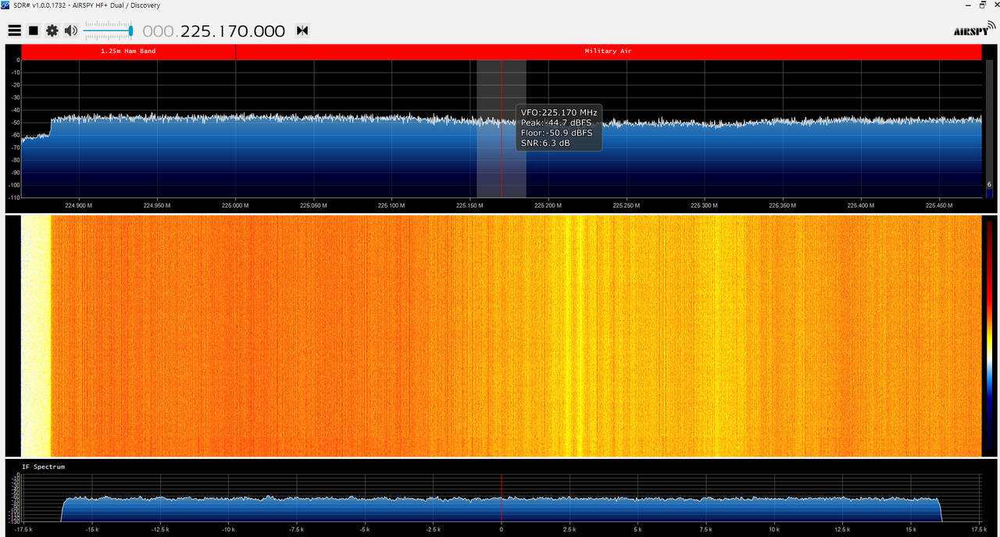Tune to 225.200 M axis label
Viewport: 1000px width, 537px height.
pos(548,206)
